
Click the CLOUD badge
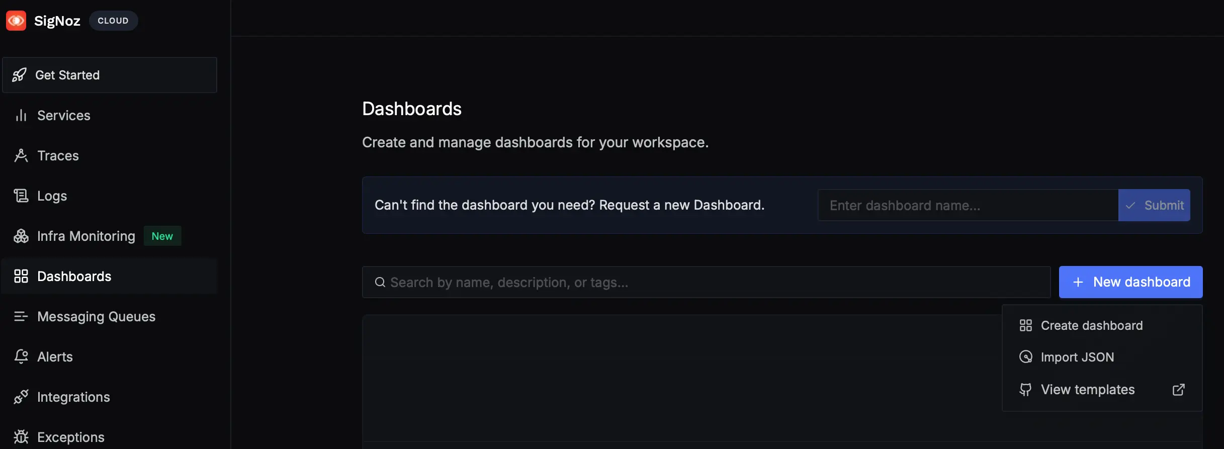[x=113, y=21]
